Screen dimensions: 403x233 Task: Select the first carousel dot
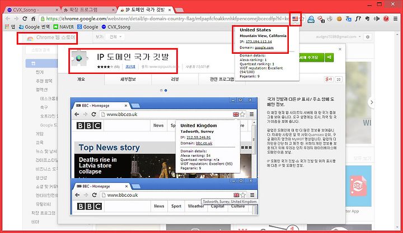point(161,90)
